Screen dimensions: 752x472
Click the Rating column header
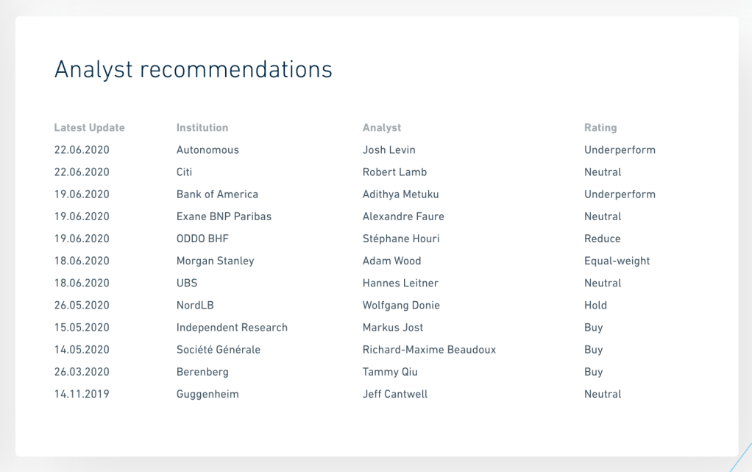pos(600,127)
